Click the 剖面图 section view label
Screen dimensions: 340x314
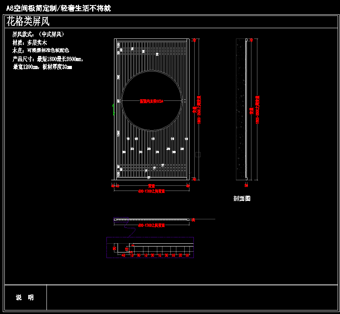click(242, 199)
